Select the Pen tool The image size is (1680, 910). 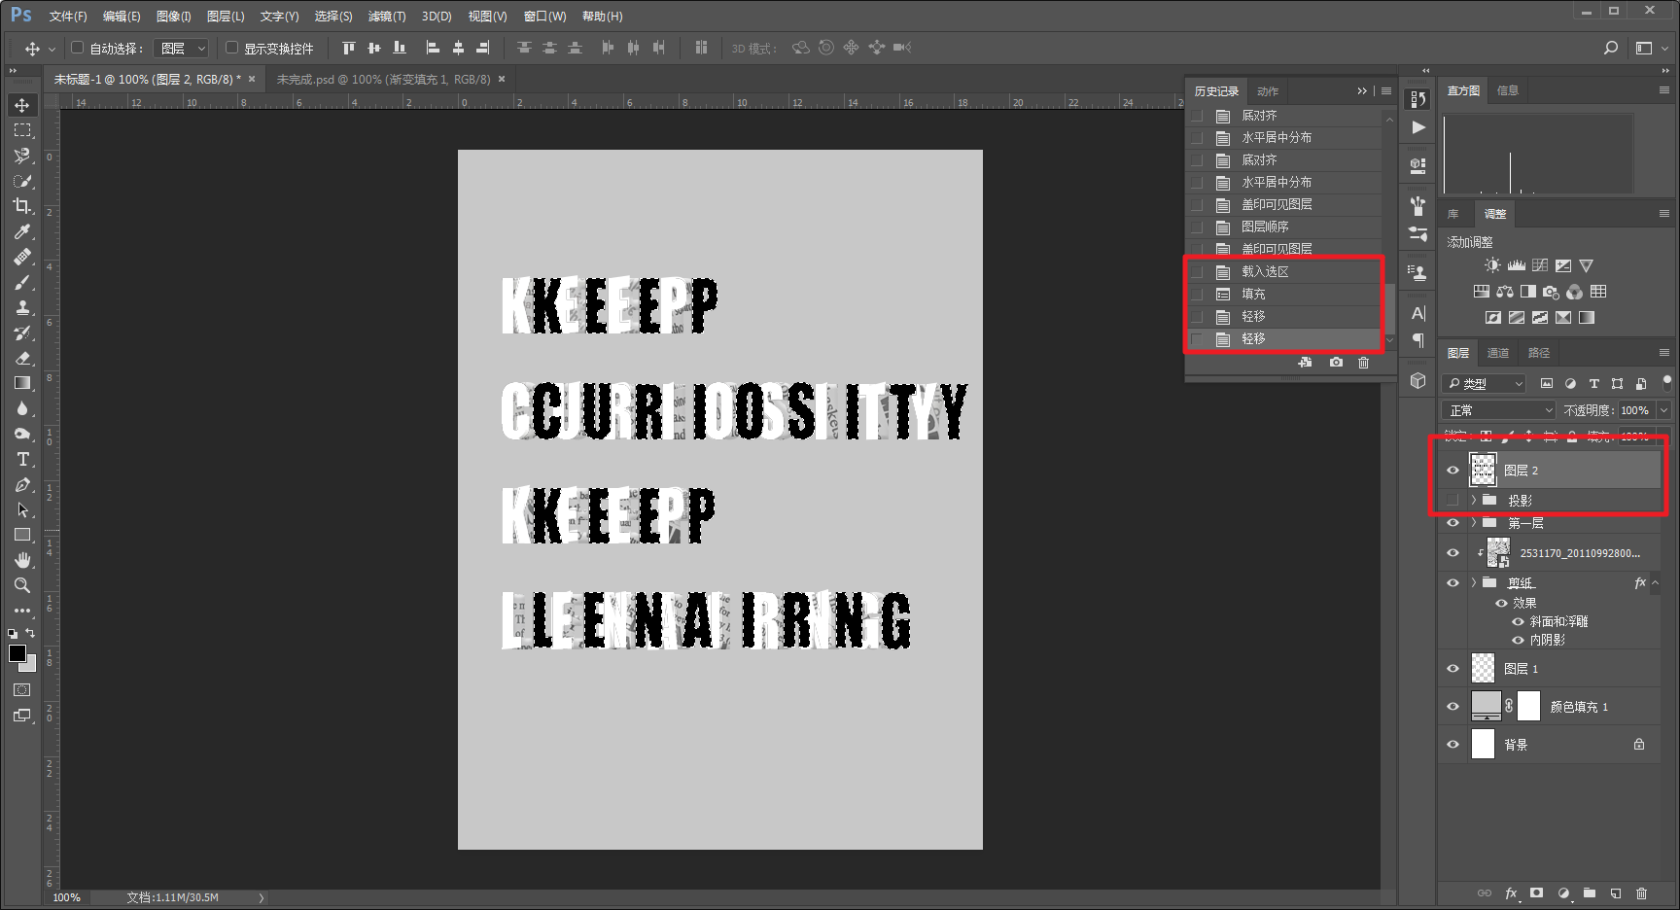(22, 484)
